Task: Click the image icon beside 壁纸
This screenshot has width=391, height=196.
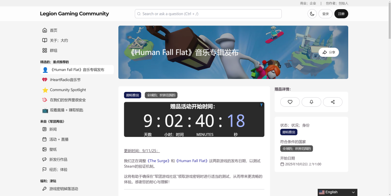Action: point(44,149)
